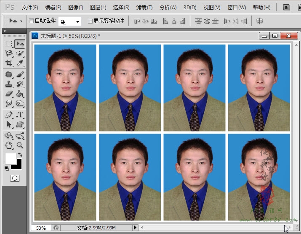301x234 pixels.
Task: Enable the 自动选择 checkbox
Action: click(31, 21)
